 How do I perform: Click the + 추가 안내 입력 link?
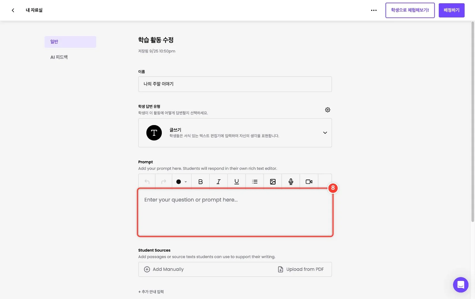click(x=151, y=292)
